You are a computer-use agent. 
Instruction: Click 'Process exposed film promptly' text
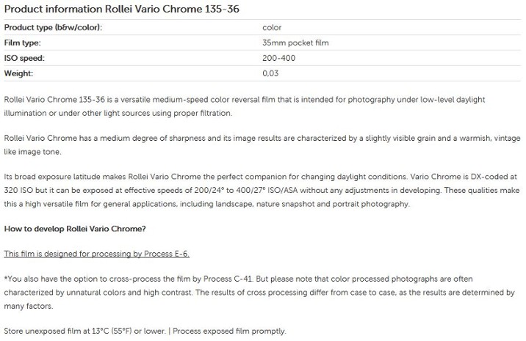pos(229,331)
